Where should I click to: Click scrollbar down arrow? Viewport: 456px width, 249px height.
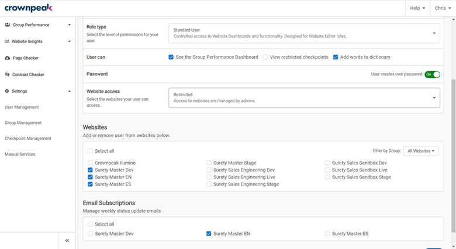tap(454, 247)
